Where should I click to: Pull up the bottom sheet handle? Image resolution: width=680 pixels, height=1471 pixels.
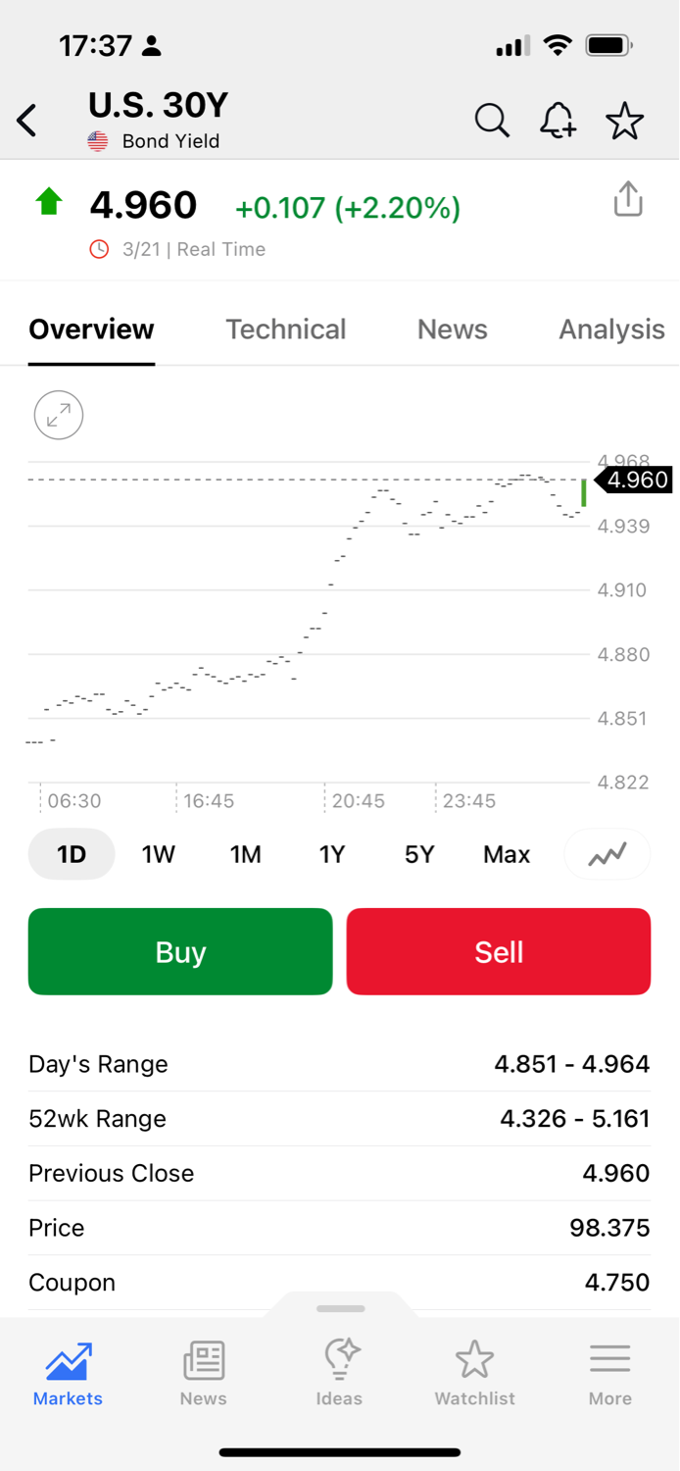(x=341, y=1308)
